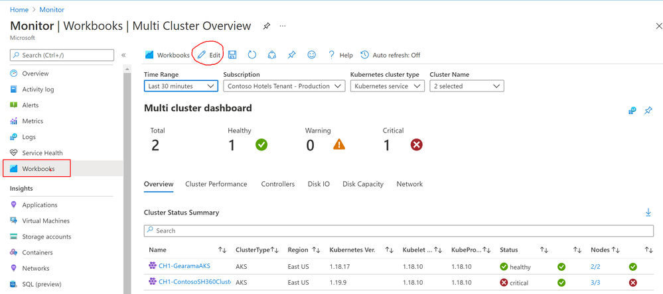Sort by Nodes column arrows

[x=616, y=250]
